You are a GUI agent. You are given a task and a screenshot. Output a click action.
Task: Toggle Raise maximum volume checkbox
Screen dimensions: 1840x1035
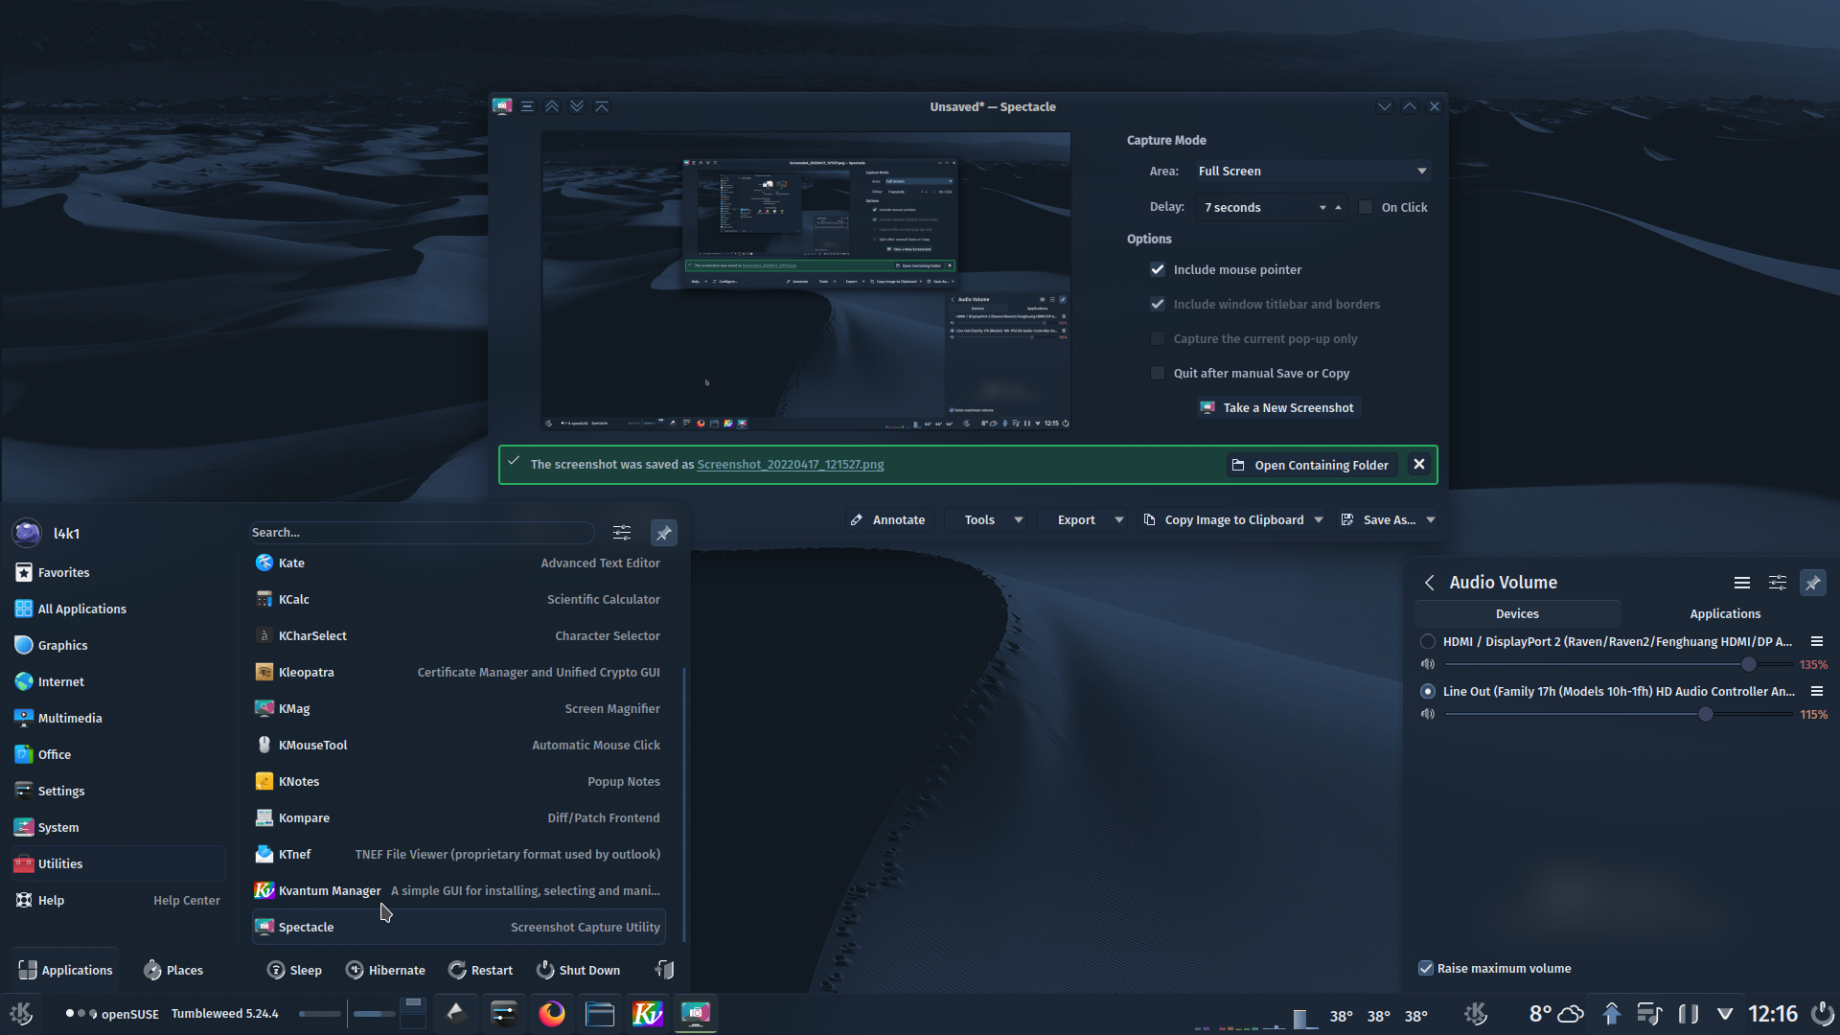pyautogui.click(x=1426, y=968)
